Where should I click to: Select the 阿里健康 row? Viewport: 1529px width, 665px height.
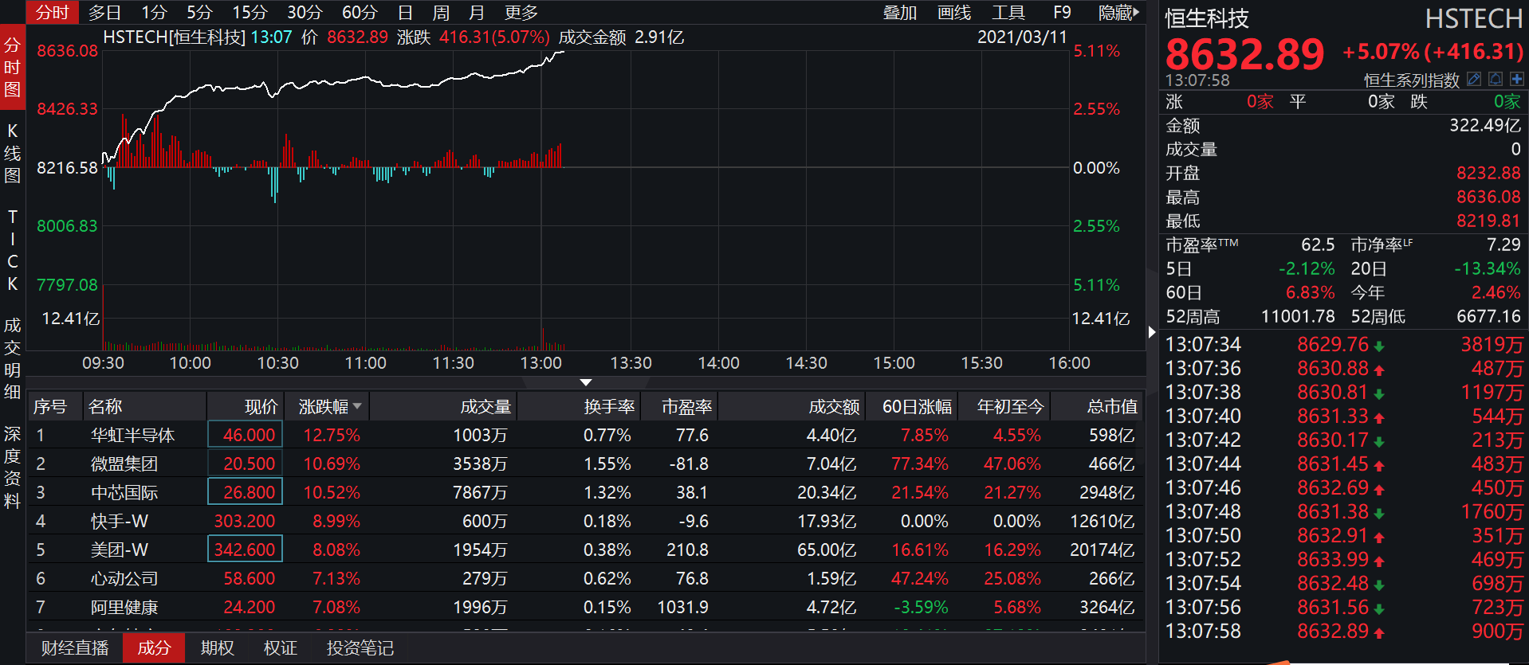586,608
